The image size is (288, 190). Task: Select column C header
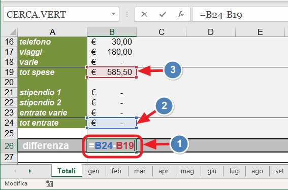pyautogui.click(x=162, y=32)
